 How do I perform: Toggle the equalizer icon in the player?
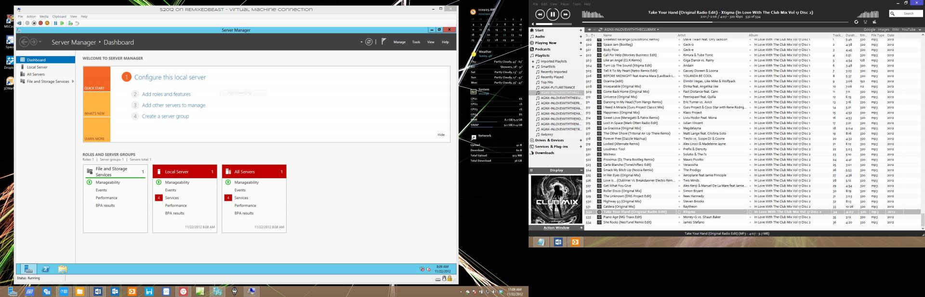point(874,22)
